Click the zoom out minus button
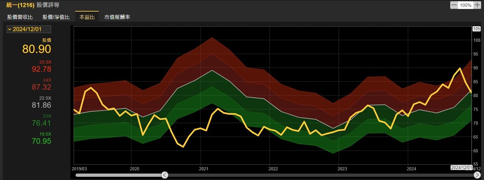Image resolution: width=484 pixels, height=180 pixels. pyautogui.click(x=454, y=5)
